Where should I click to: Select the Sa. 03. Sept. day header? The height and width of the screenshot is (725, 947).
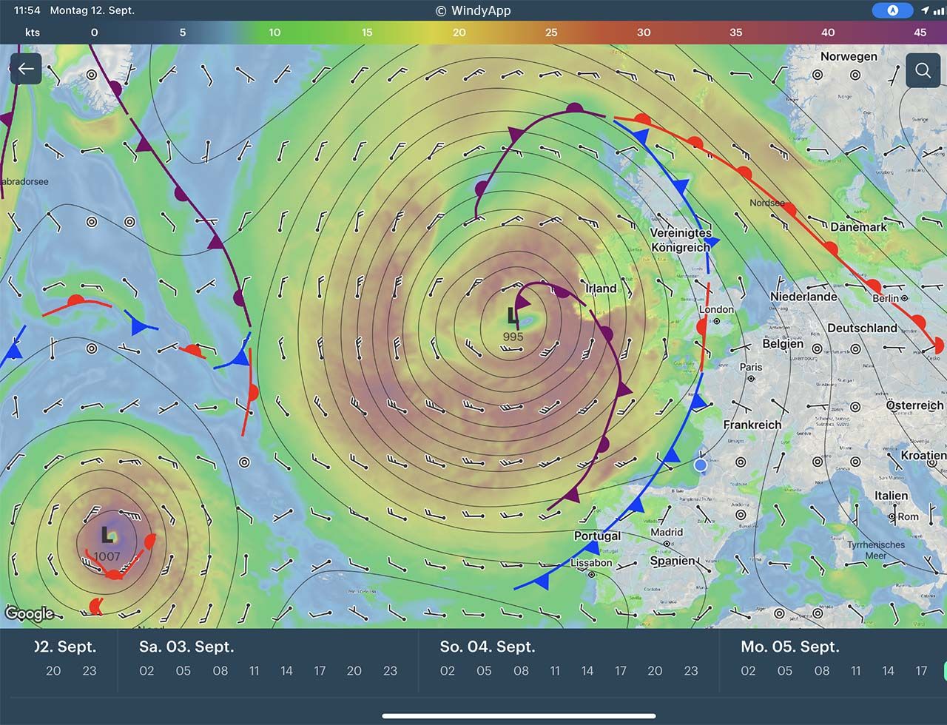[186, 647]
